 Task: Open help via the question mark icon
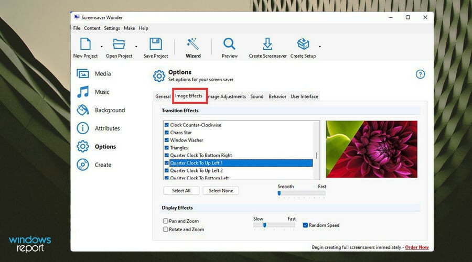click(420, 74)
